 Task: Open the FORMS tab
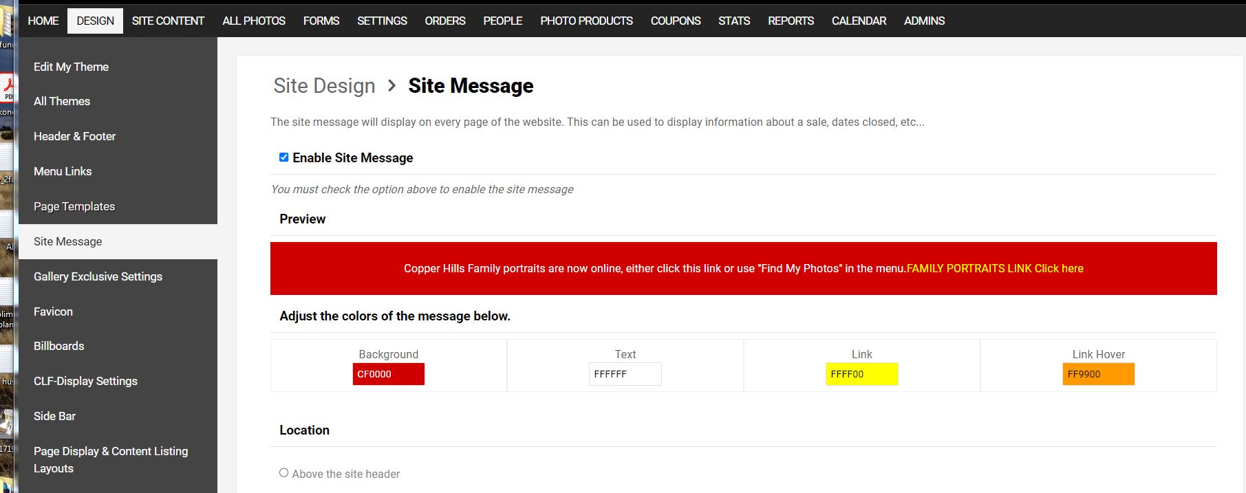321,21
